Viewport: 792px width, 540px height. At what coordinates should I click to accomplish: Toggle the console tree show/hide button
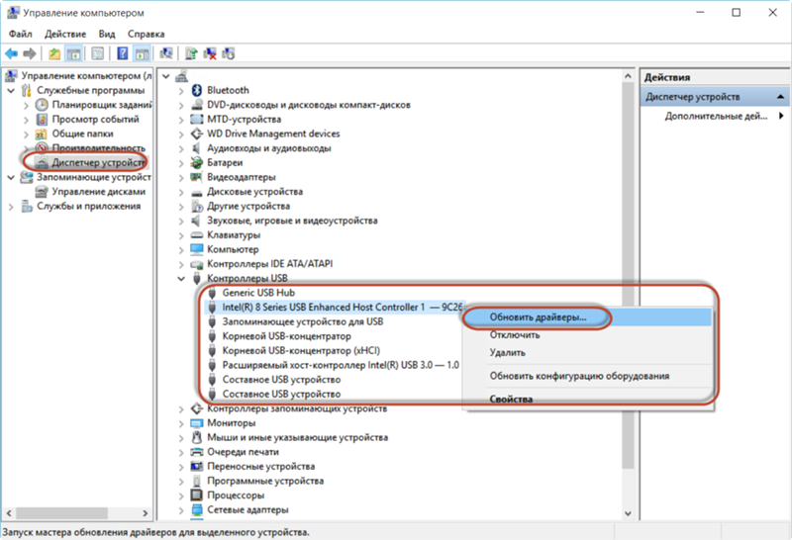(x=73, y=53)
